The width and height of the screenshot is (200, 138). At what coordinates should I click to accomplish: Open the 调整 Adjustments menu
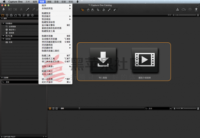[x=49, y=2]
